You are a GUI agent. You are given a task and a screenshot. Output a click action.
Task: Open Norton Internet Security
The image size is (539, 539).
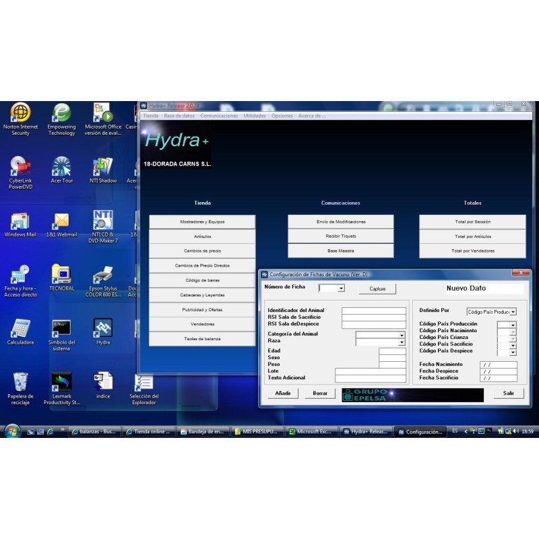coord(20,111)
